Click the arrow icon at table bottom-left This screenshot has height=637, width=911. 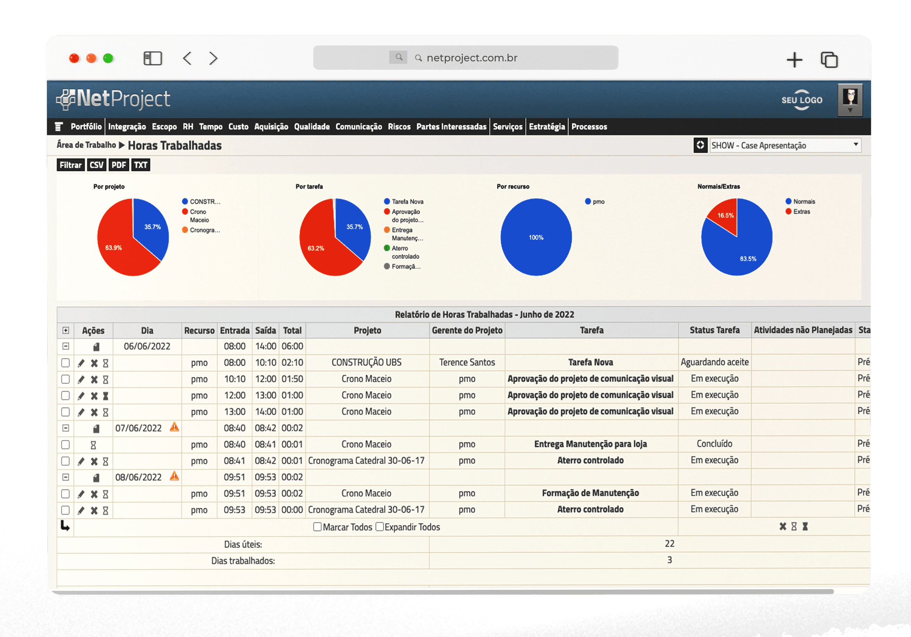pyautogui.click(x=65, y=526)
